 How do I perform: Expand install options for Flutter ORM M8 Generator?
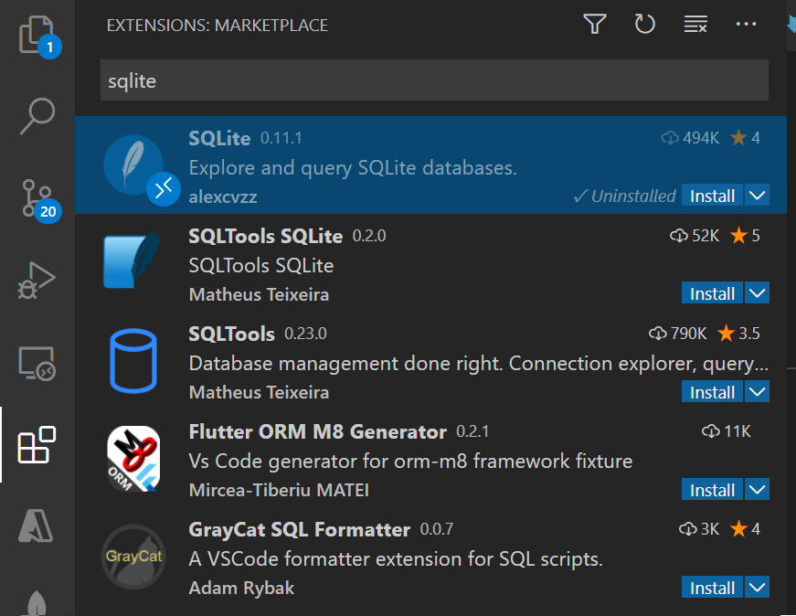coord(757,490)
